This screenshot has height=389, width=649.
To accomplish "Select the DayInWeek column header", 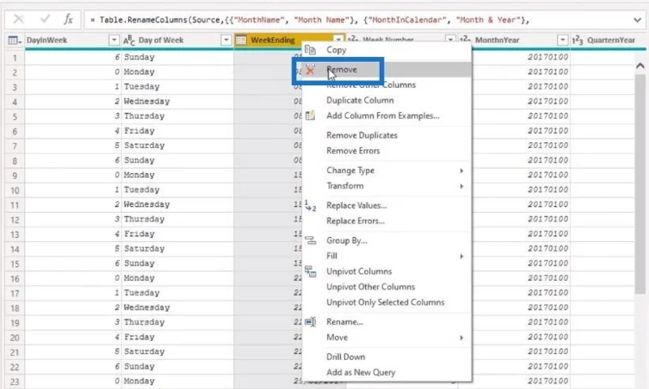I will pos(47,40).
